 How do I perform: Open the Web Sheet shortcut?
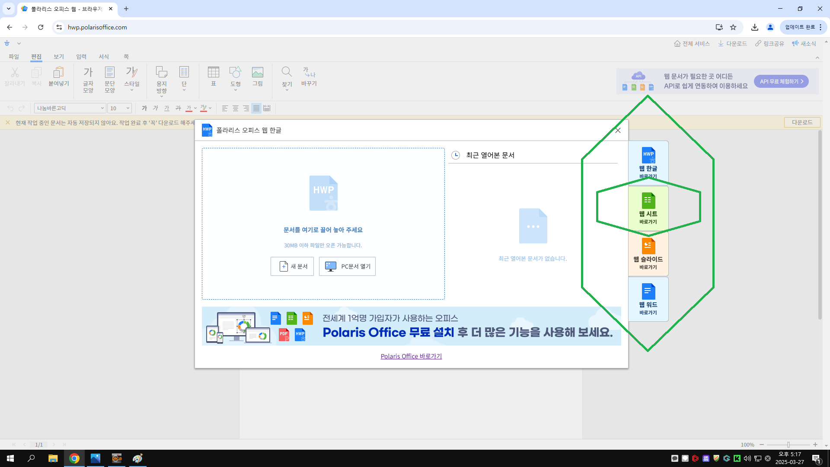click(648, 208)
